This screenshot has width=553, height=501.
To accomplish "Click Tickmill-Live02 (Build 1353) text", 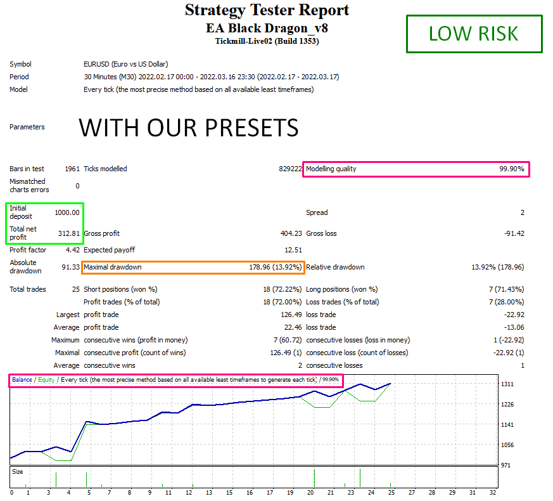I will click(267, 41).
